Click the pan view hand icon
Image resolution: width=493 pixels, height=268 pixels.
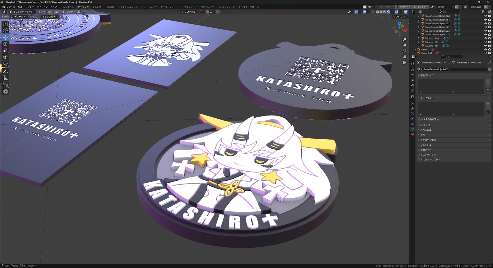click(405, 45)
